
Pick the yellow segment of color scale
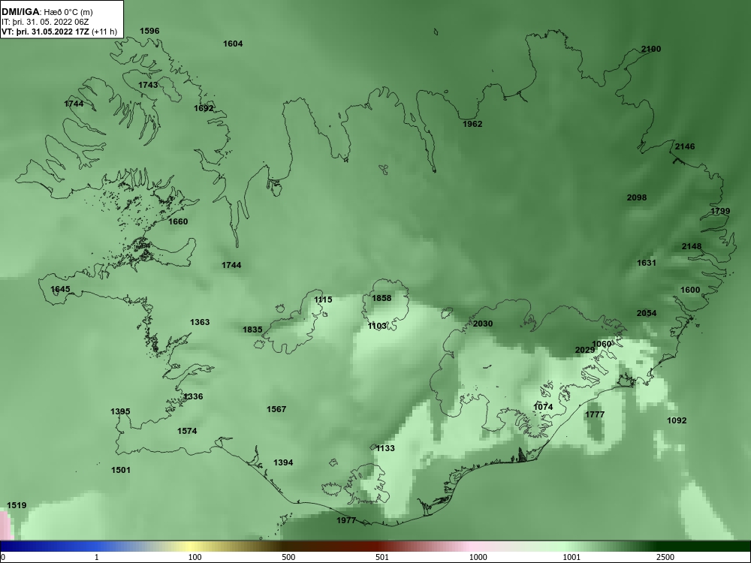click(x=192, y=546)
